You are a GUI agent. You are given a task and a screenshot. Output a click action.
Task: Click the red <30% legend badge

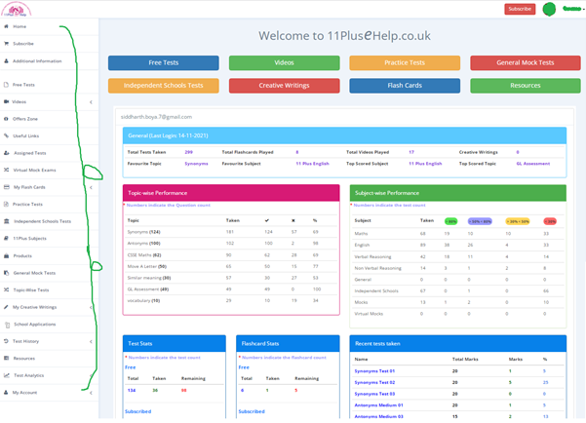[550, 221]
